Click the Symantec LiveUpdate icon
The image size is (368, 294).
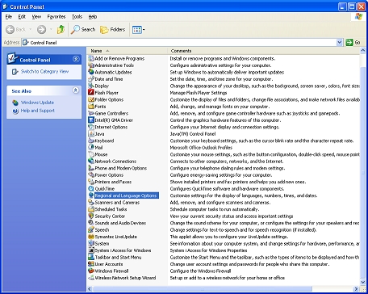[91, 237]
